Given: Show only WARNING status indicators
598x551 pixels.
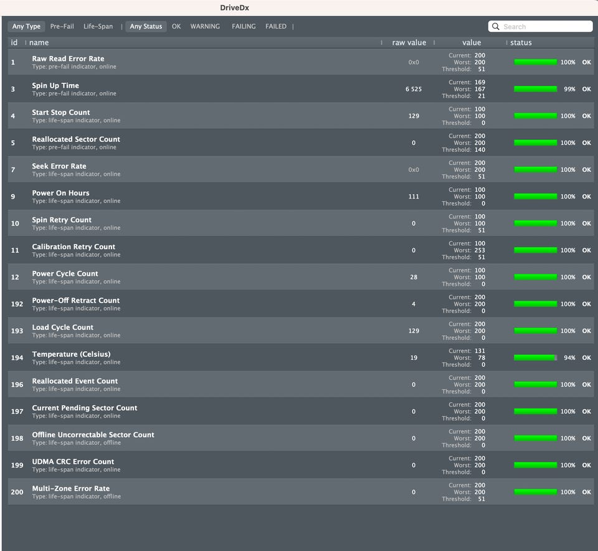Looking at the screenshot, I should click(x=205, y=26).
